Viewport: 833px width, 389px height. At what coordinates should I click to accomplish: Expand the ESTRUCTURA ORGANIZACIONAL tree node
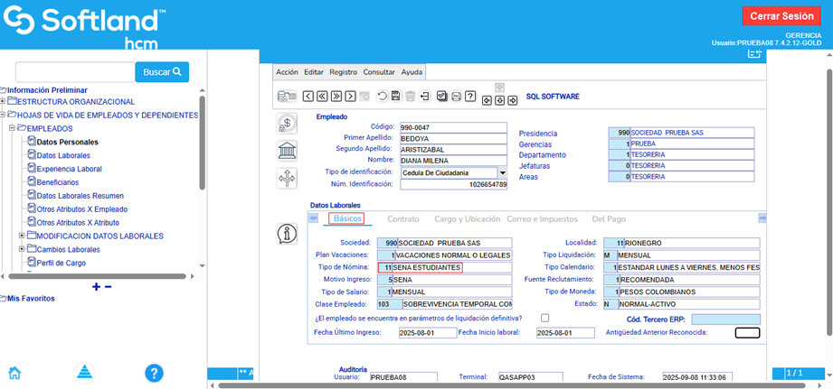(4, 102)
